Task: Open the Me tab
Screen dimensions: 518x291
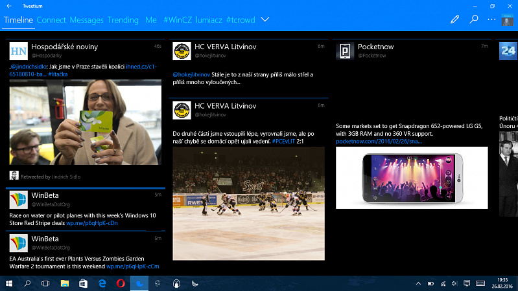Action: 151,20
